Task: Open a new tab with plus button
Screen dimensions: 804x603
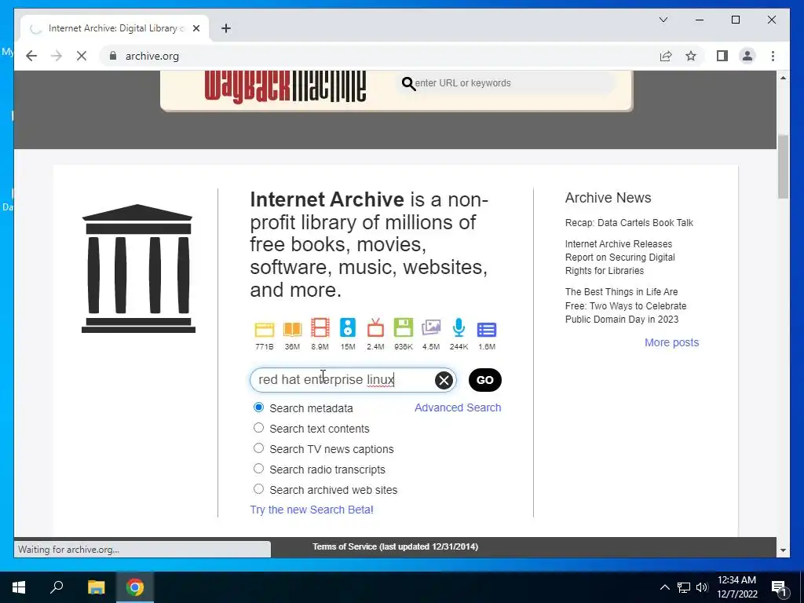Action: click(x=226, y=28)
